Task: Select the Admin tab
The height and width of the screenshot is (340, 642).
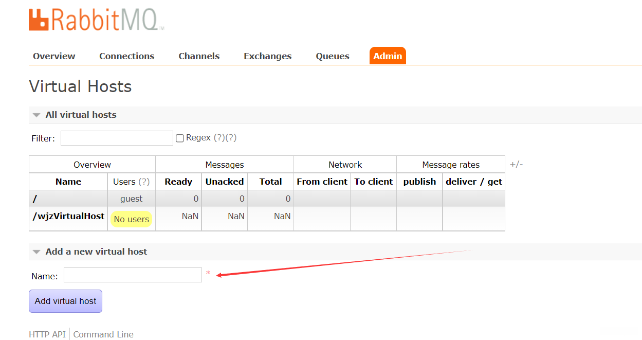Action: [x=388, y=56]
